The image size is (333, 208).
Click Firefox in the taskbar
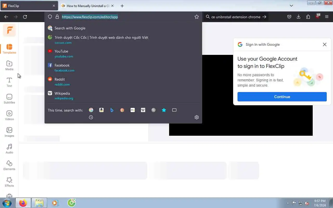[x=23, y=203]
